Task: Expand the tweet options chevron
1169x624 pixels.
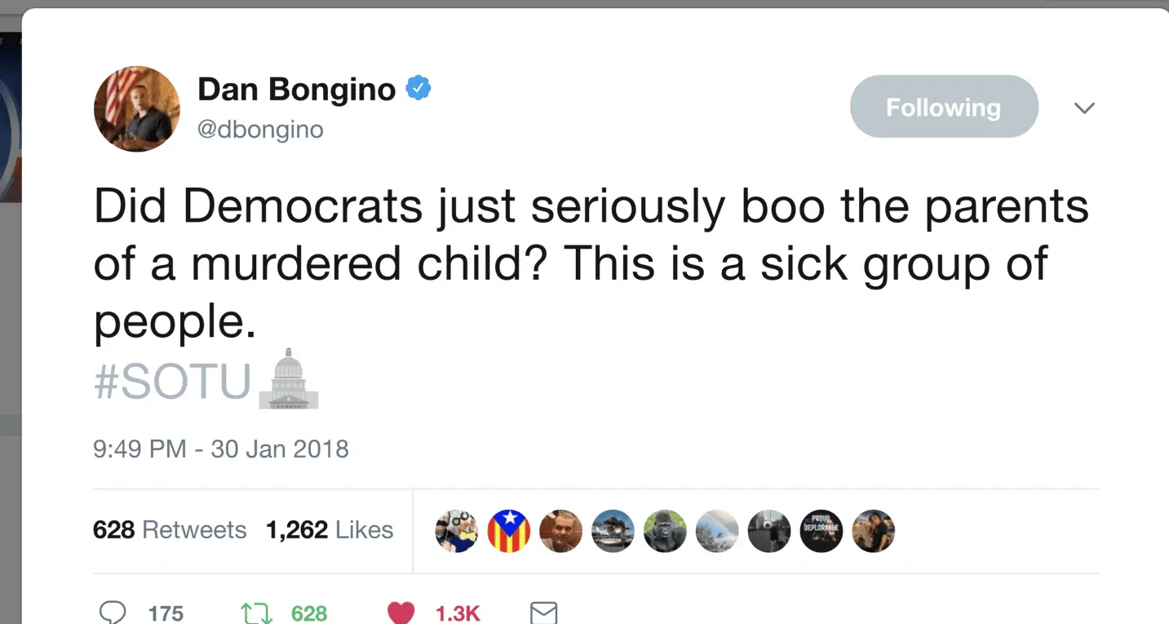Action: coord(1083,108)
